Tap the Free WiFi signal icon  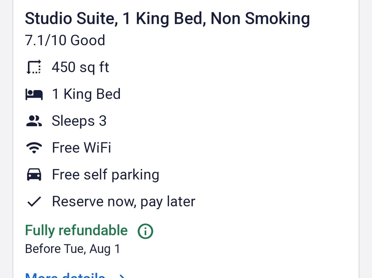point(34,148)
